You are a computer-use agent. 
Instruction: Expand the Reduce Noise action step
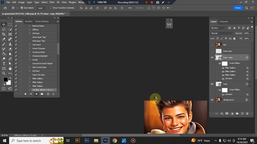tap(29, 26)
